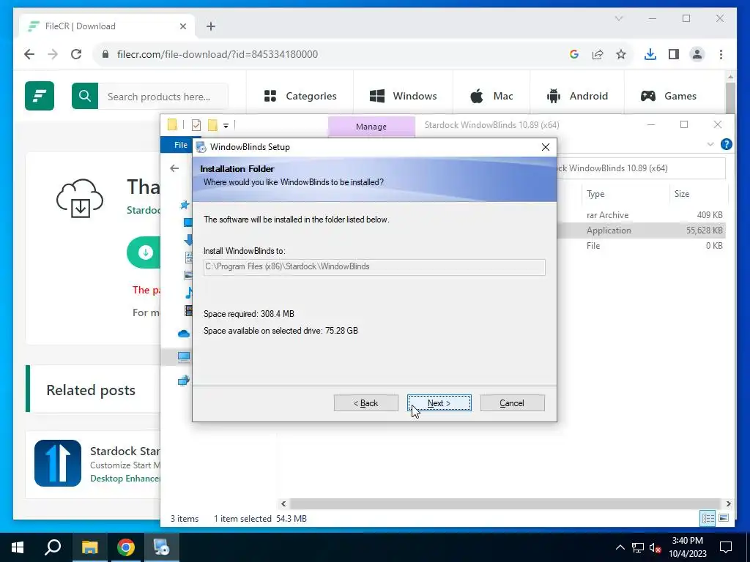
Task: Expand the Explorer ribbon chevron
Action: (710, 144)
